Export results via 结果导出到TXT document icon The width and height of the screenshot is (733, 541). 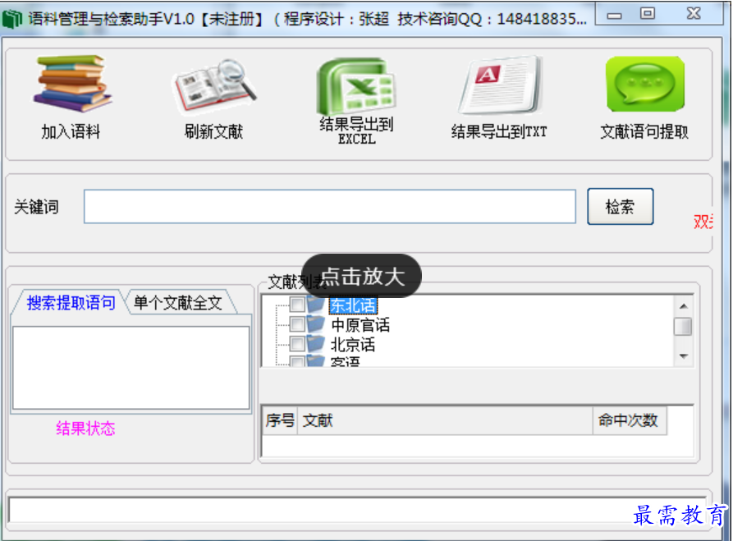(500, 85)
